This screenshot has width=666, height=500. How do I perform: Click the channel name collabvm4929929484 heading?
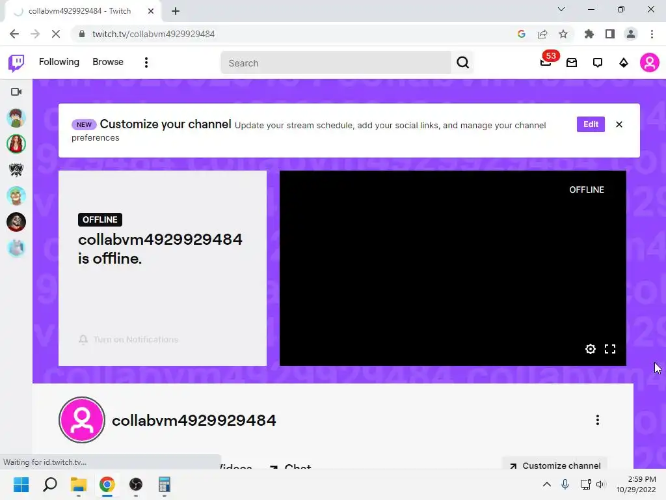[194, 421]
